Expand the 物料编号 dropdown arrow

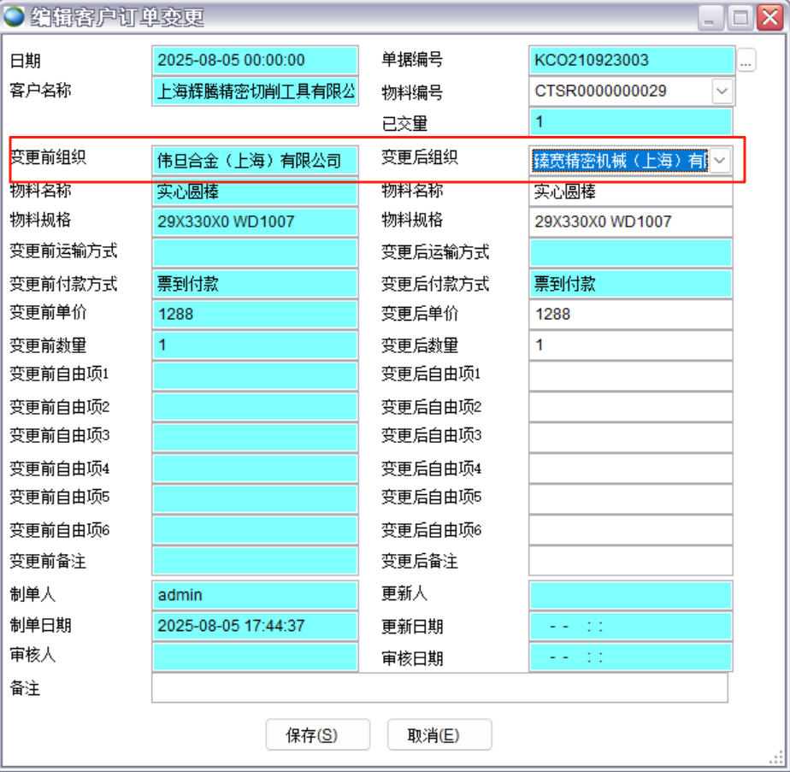(722, 91)
